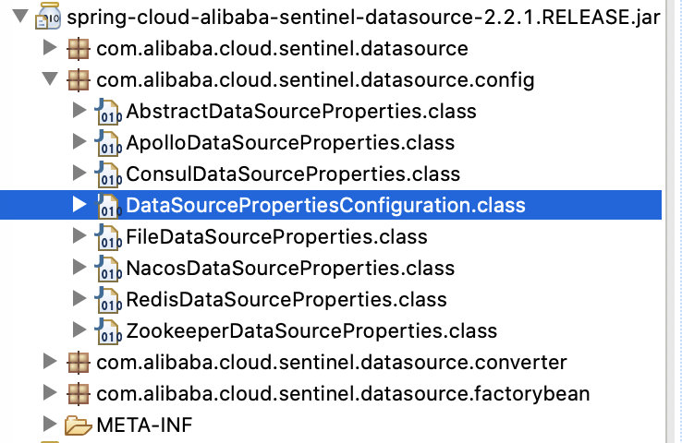Expand the DataSourcePropertiesConfiguration.class node
The width and height of the screenshot is (682, 443).
79,206
